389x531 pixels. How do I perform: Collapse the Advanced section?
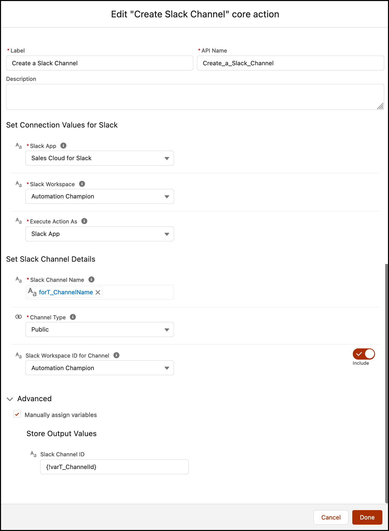click(10, 399)
